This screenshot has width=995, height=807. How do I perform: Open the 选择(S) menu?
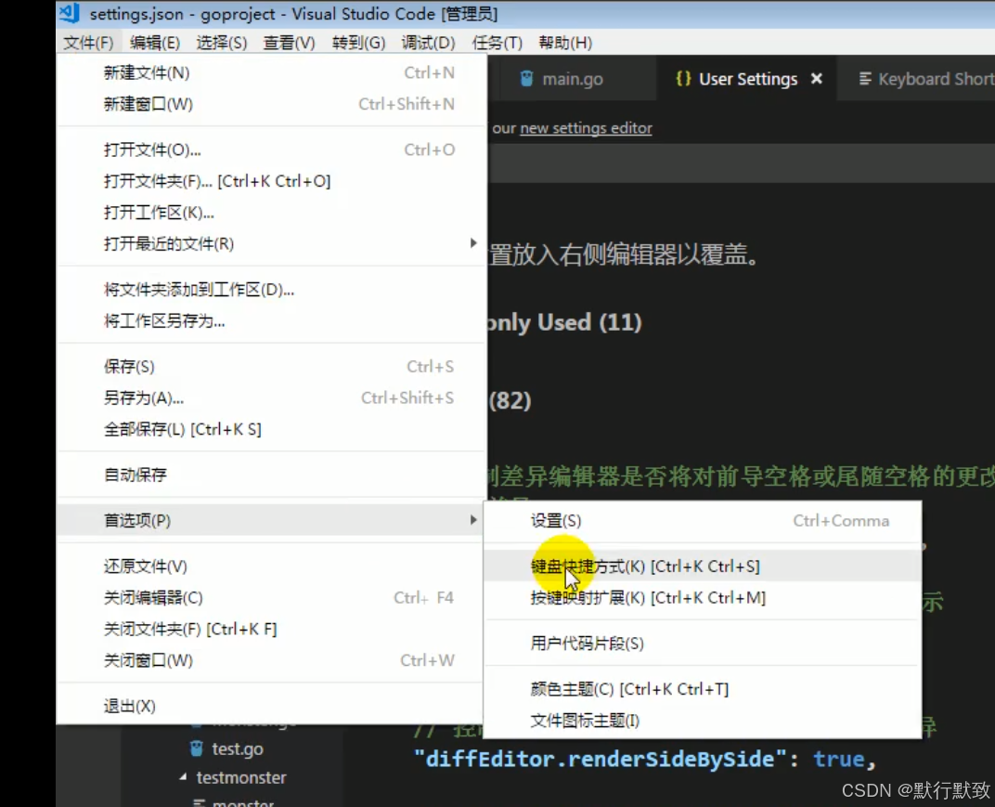pos(222,43)
